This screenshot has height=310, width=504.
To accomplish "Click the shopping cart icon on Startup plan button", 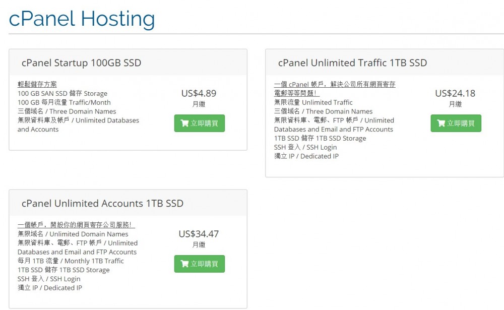I will coord(184,123).
